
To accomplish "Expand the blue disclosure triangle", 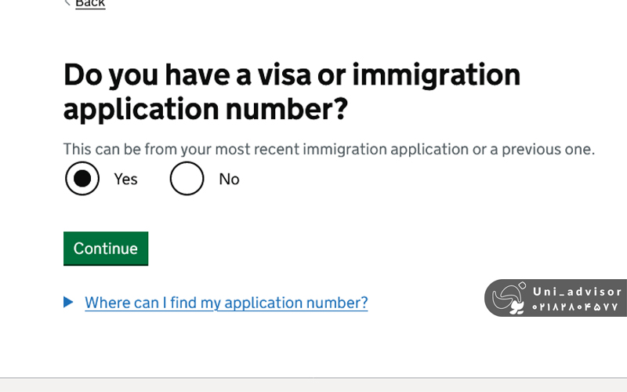I will (68, 302).
